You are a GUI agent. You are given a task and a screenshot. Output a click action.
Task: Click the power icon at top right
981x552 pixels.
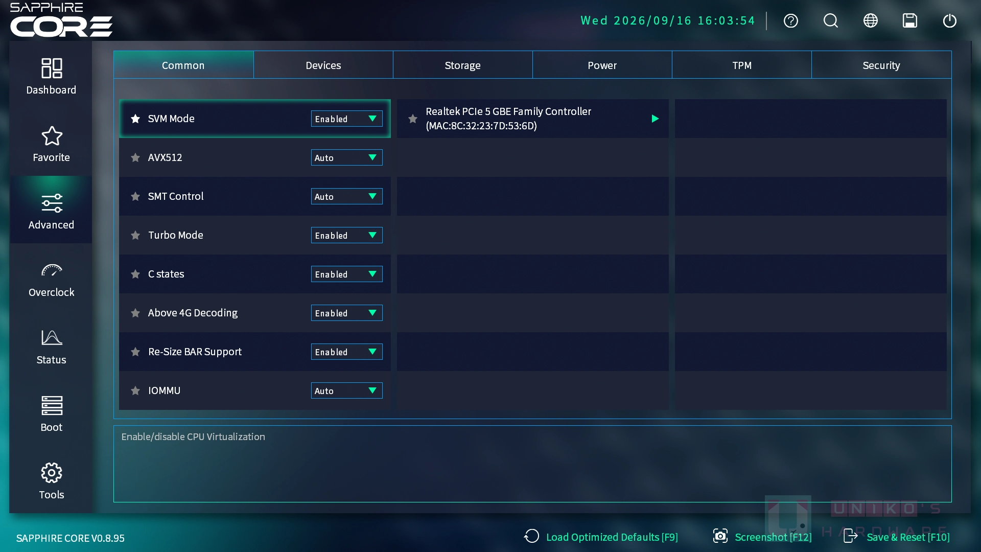950,21
